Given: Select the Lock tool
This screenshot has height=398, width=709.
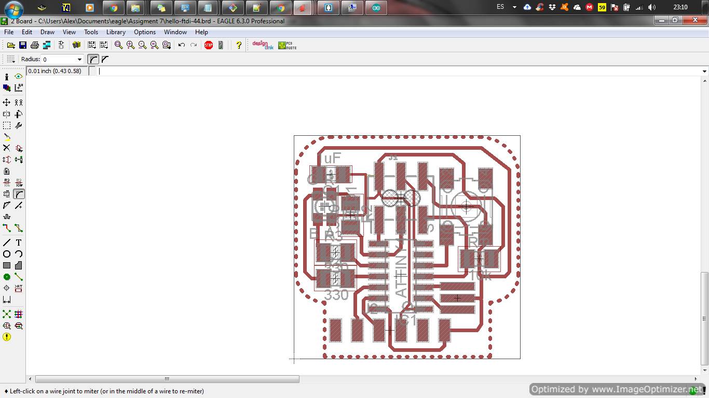Looking at the screenshot, I should tap(7, 171).
